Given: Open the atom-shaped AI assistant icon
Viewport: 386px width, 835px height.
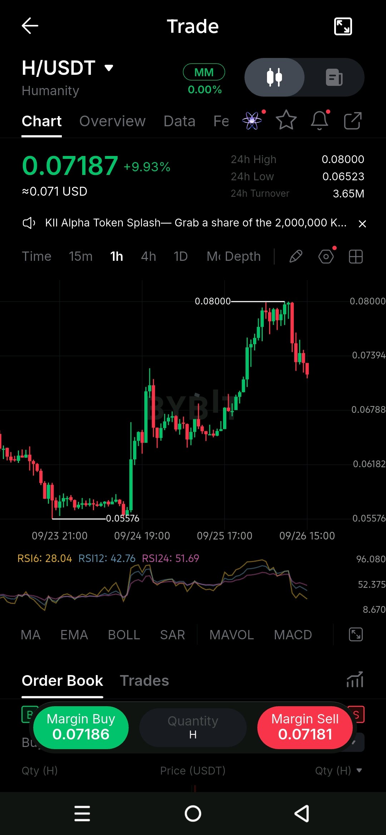Looking at the screenshot, I should click(252, 121).
